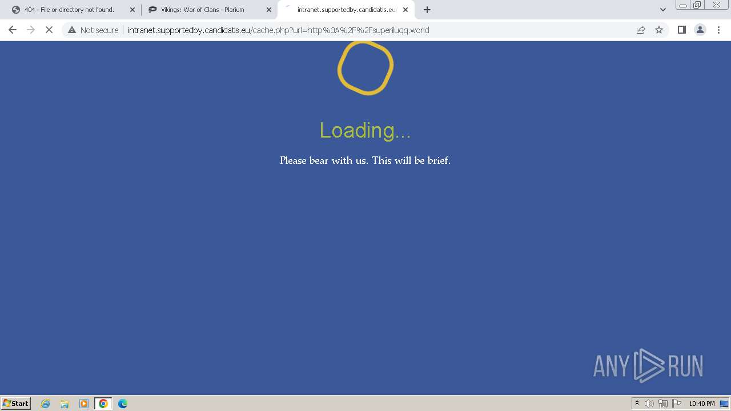Viewport: 731px width, 411px height.
Task: Open the media player taskbar icon
Action: pyautogui.click(x=84, y=404)
